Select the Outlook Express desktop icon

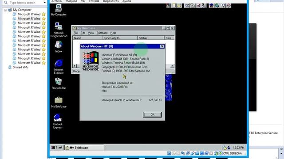click(x=58, y=121)
